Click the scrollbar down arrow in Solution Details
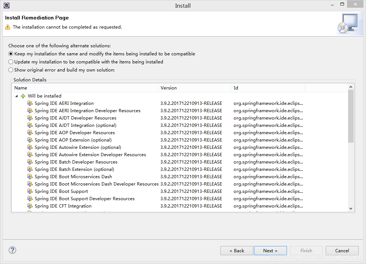 pyautogui.click(x=351, y=209)
